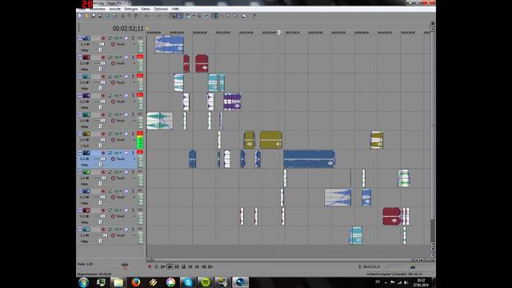The height and width of the screenshot is (288, 512).
Task: Toggle invert phase on track 3
Action: [110, 77]
